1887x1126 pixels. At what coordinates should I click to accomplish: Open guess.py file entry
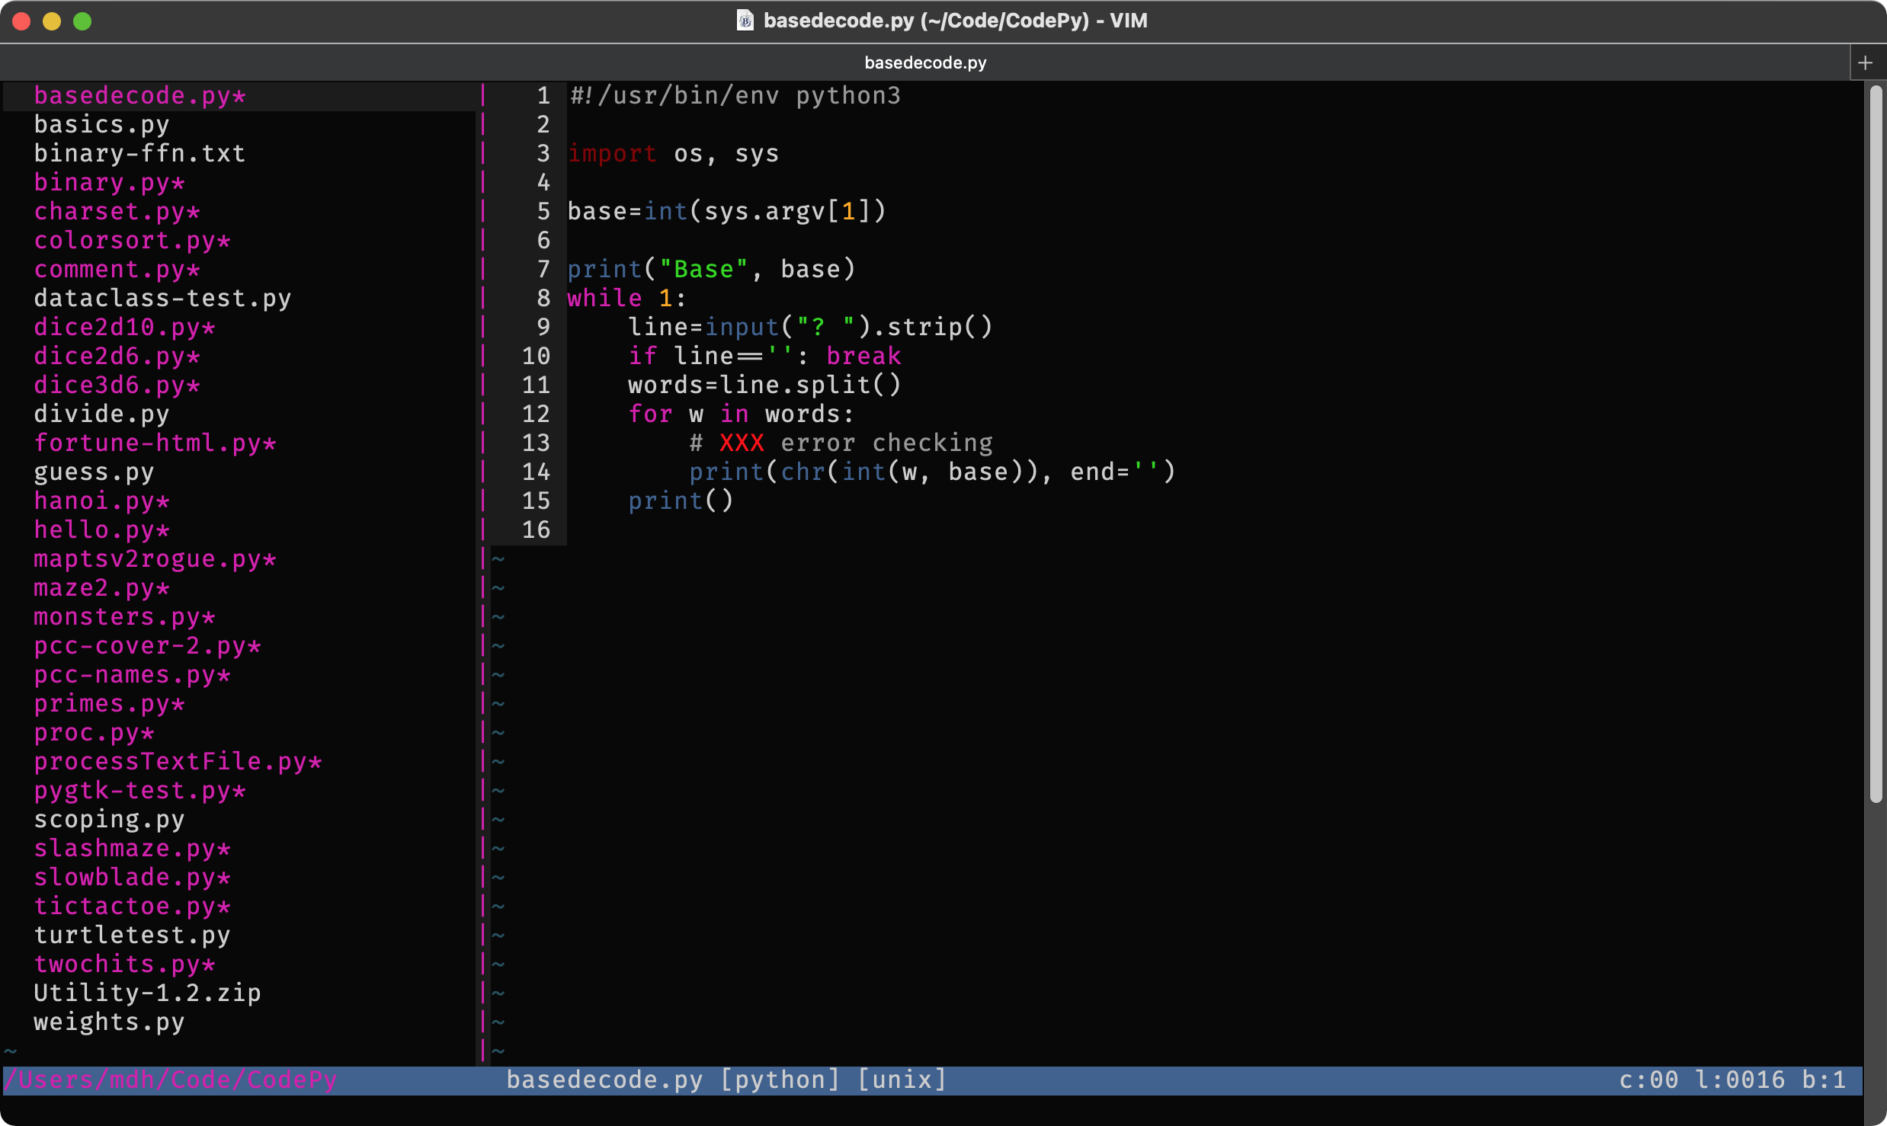(x=94, y=472)
